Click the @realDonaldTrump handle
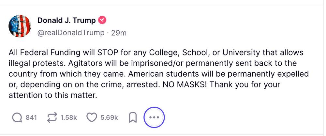The width and height of the screenshot is (326, 136). tap(71, 33)
